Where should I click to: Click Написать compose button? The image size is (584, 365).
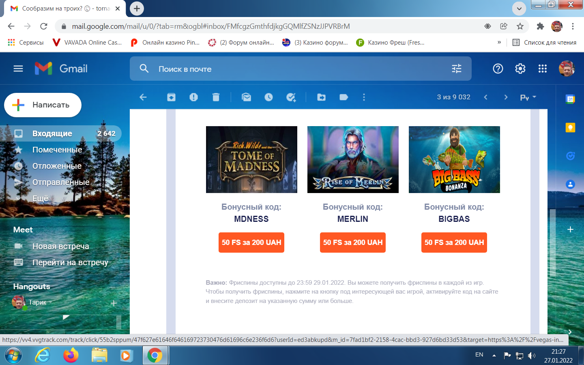(43, 105)
